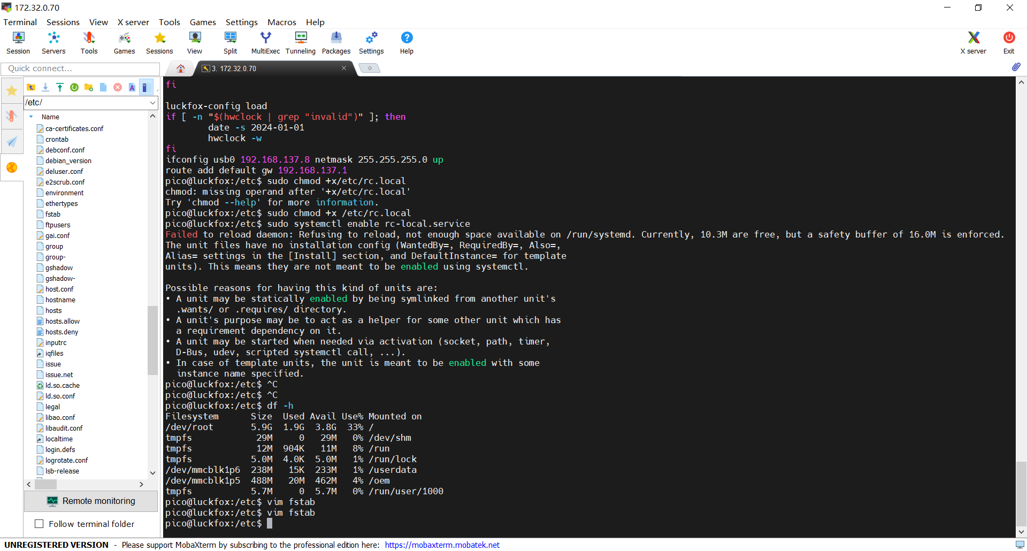This screenshot has width=1027, height=551.
Task: Open the sidebar Sessions star tab
Action: [12, 91]
